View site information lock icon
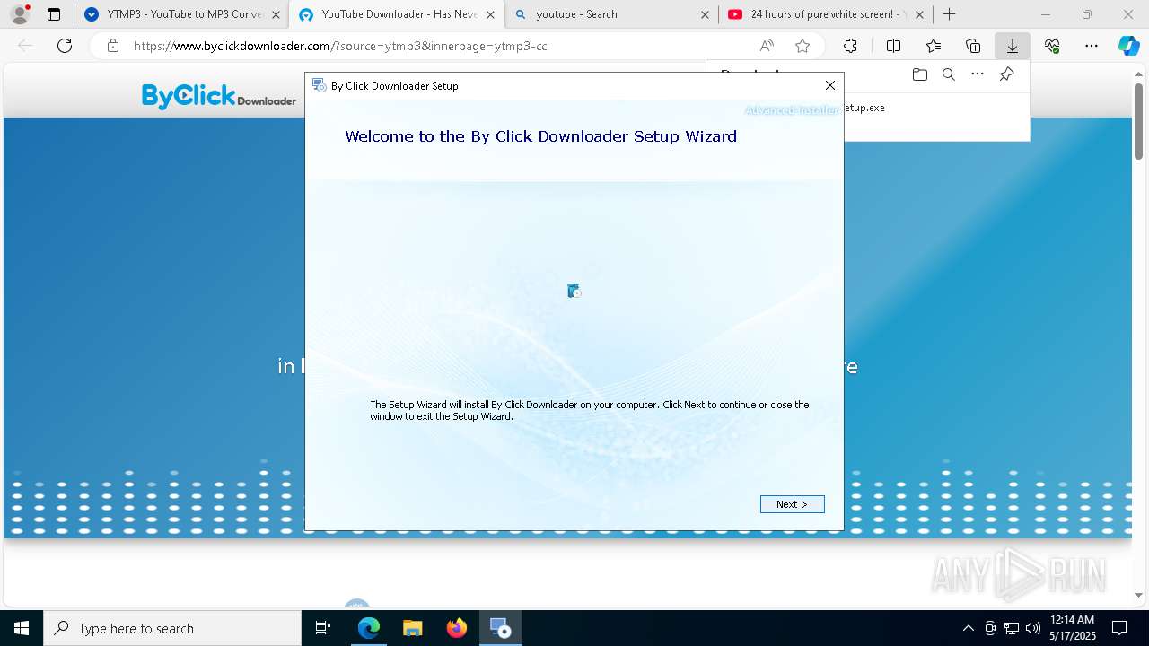Image resolution: width=1149 pixels, height=646 pixels. click(x=113, y=46)
